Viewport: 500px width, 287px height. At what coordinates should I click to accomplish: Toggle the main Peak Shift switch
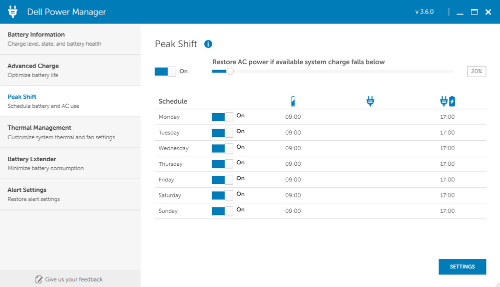pos(165,71)
